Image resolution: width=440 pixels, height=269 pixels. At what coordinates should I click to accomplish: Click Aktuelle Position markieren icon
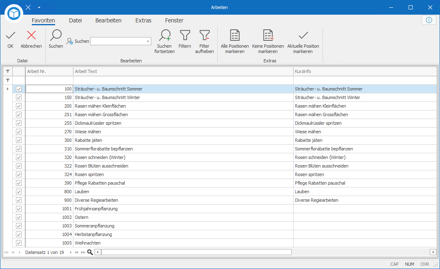coord(303,35)
